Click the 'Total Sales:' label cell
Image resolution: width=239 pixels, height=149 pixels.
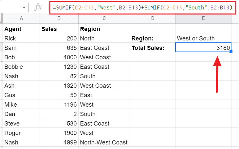(x=152, y=48)
